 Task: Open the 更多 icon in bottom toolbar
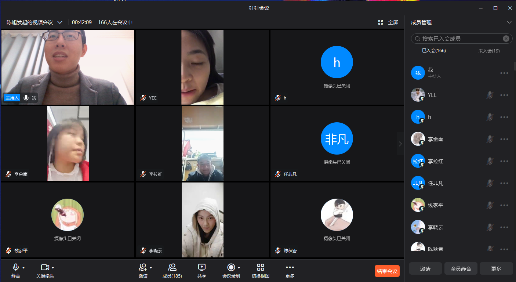point(290,267)
